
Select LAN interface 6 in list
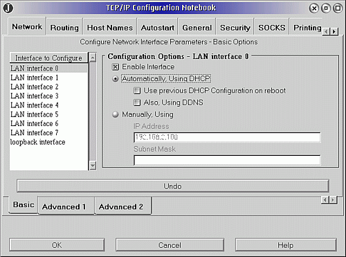48,123
